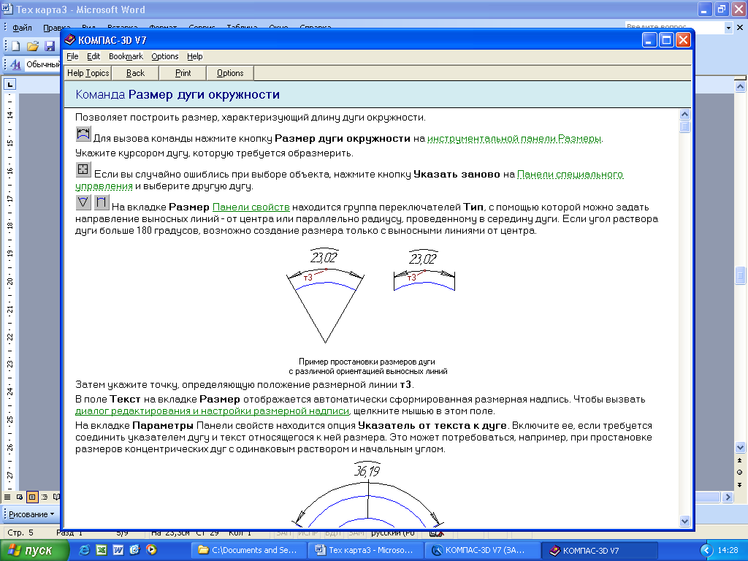Click the Стр. 5 status bar entry
The image size is (748, 561).
(20, 533)
